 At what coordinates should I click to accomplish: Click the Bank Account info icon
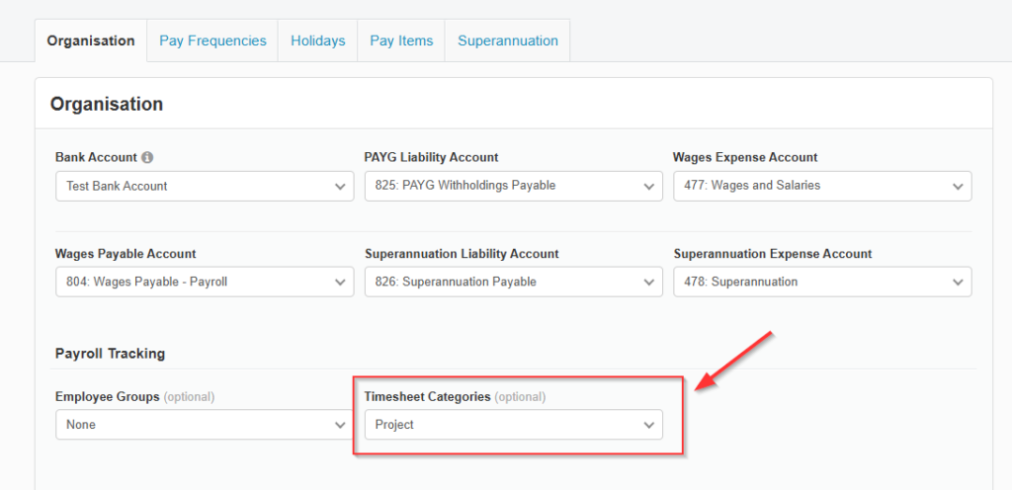pyautogui.click(x=147, y=157)
